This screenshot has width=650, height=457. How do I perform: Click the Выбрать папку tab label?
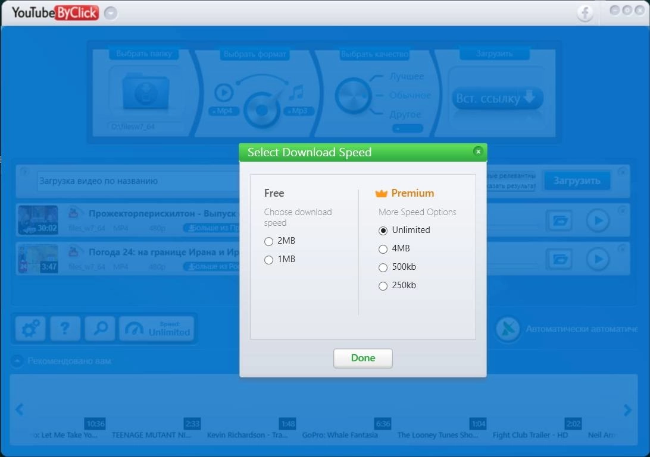coord(144,54)
